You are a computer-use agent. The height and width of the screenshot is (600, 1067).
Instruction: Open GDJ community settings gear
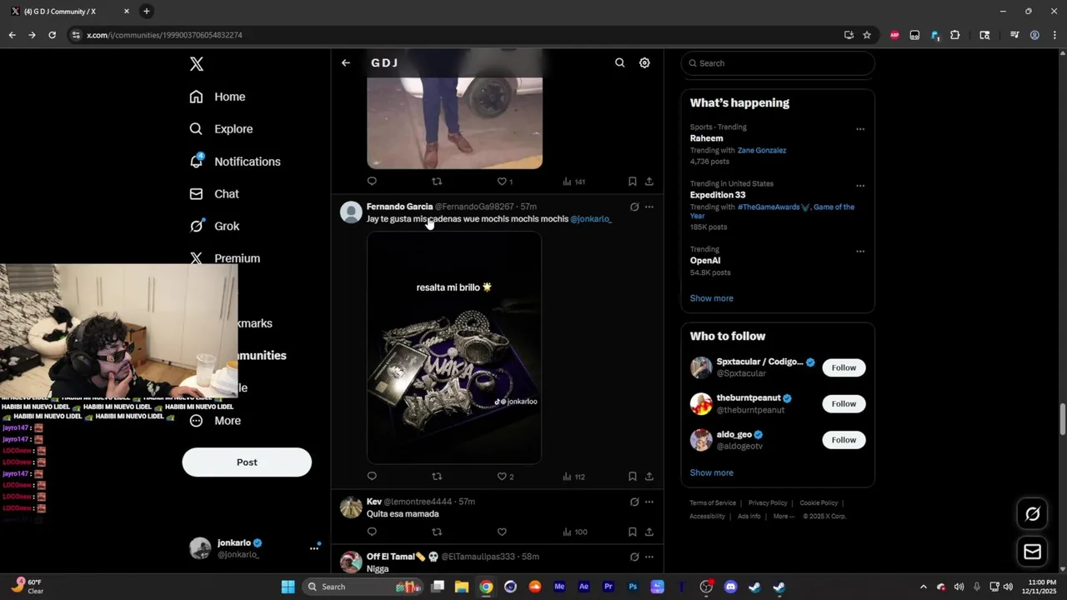644,62
